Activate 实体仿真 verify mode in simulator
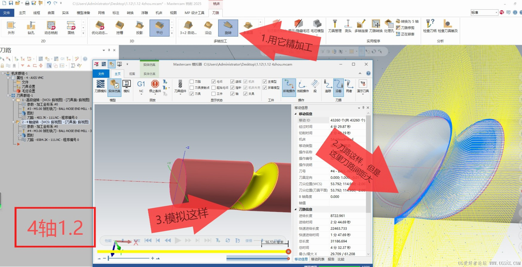The height and width of the screenshot is (267, 522). pyautogui.click(x=114, y=87)
